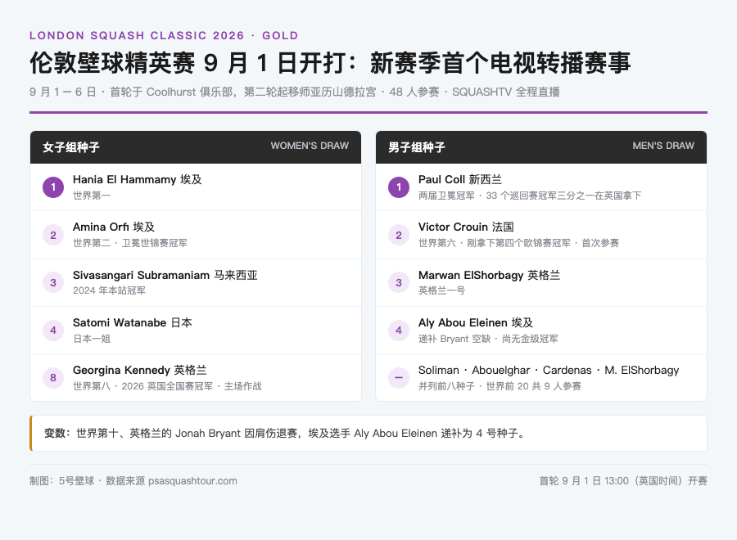
Task: Select the name Victor Crouin 法国
Action: pos(466,227)
